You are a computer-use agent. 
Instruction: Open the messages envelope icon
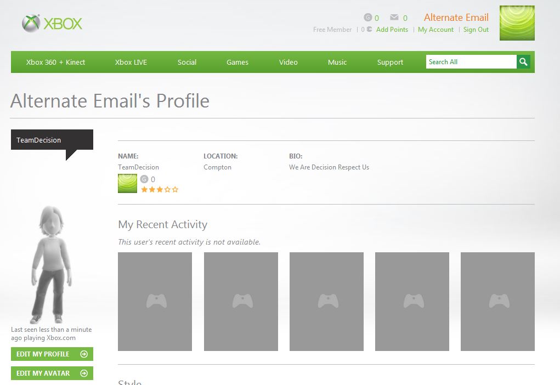394,17
